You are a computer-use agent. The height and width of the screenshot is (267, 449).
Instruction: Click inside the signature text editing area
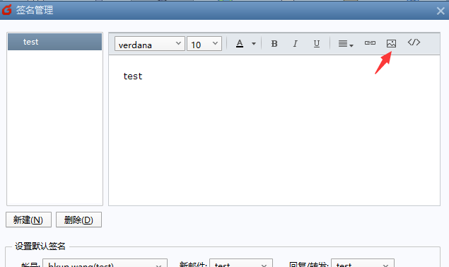274,130
